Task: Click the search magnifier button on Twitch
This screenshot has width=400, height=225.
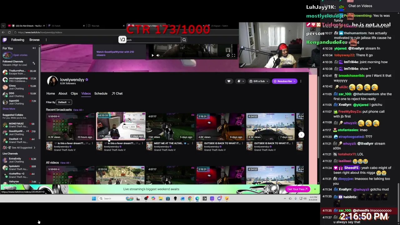Action: pos(184,40)
